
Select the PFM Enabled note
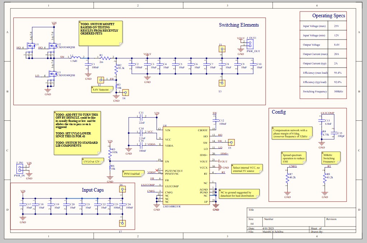point(131,174)
